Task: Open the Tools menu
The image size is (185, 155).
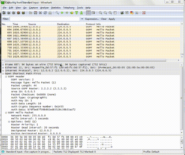Action: [80, 8]
